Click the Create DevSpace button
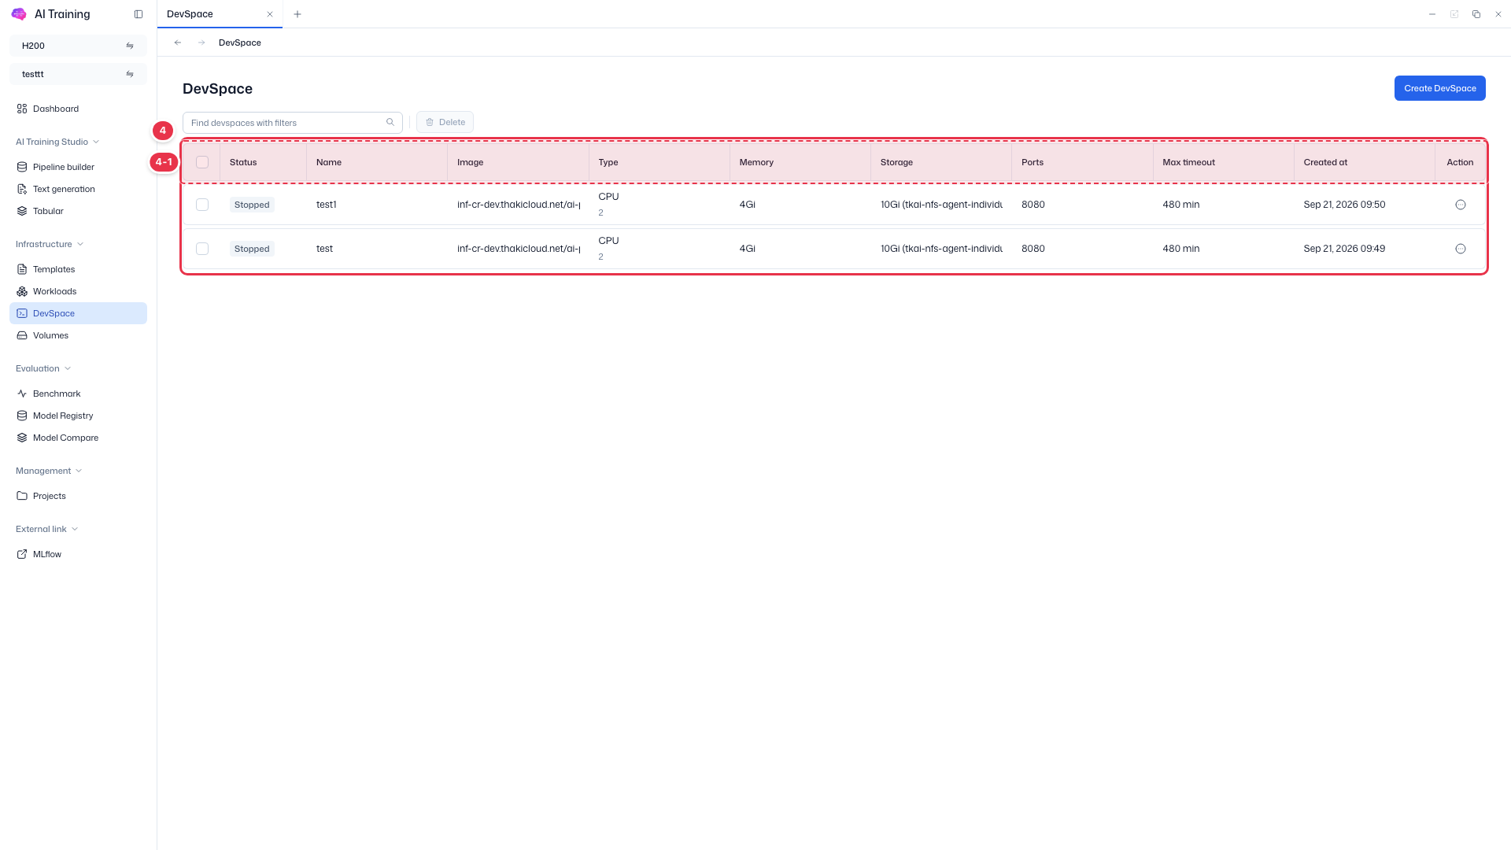The image size is (1511, 850). tap(1439, 88)
